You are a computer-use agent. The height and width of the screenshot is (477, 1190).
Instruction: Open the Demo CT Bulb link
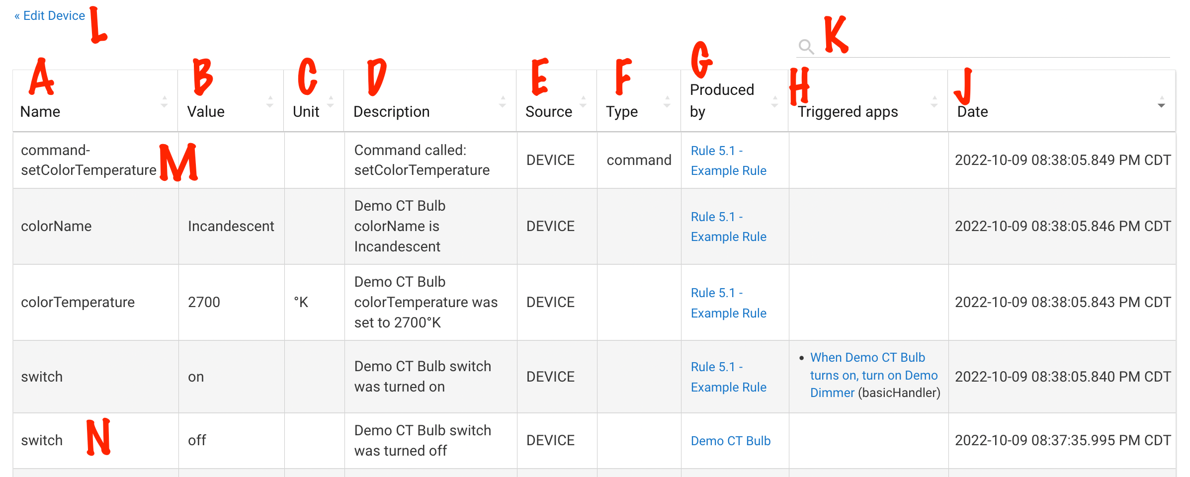tap(730, 440)
